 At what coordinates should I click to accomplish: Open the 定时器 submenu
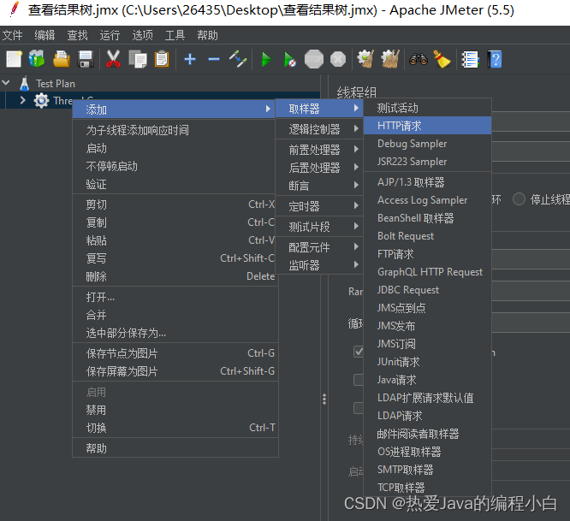(319, 206)
